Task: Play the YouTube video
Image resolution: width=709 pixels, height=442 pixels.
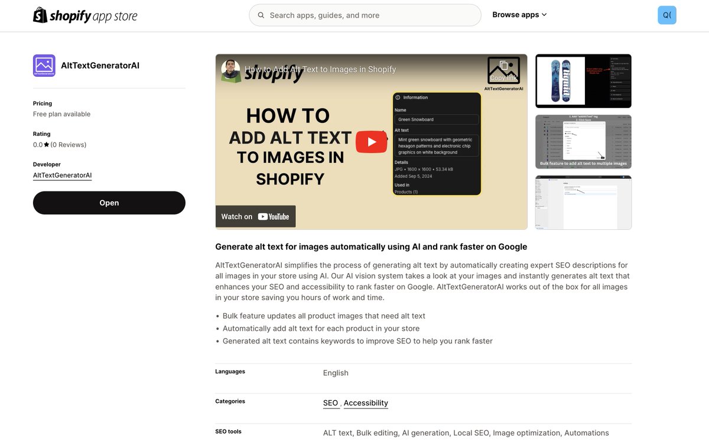Action: click(x=371, y=142)
